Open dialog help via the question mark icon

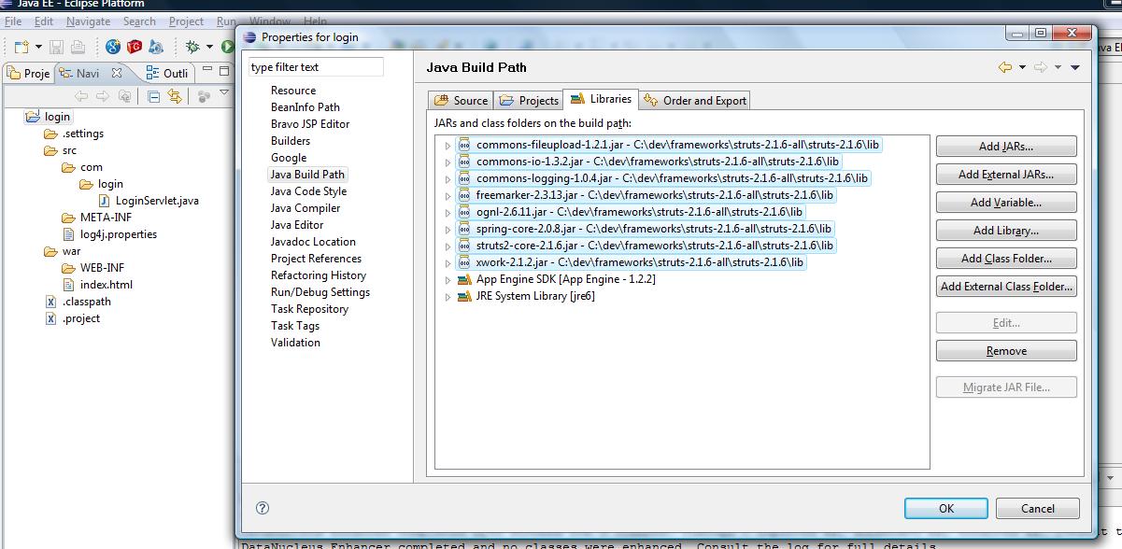coord(263,508)
